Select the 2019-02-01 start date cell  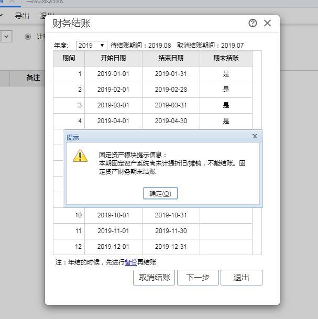coord(113,90)
